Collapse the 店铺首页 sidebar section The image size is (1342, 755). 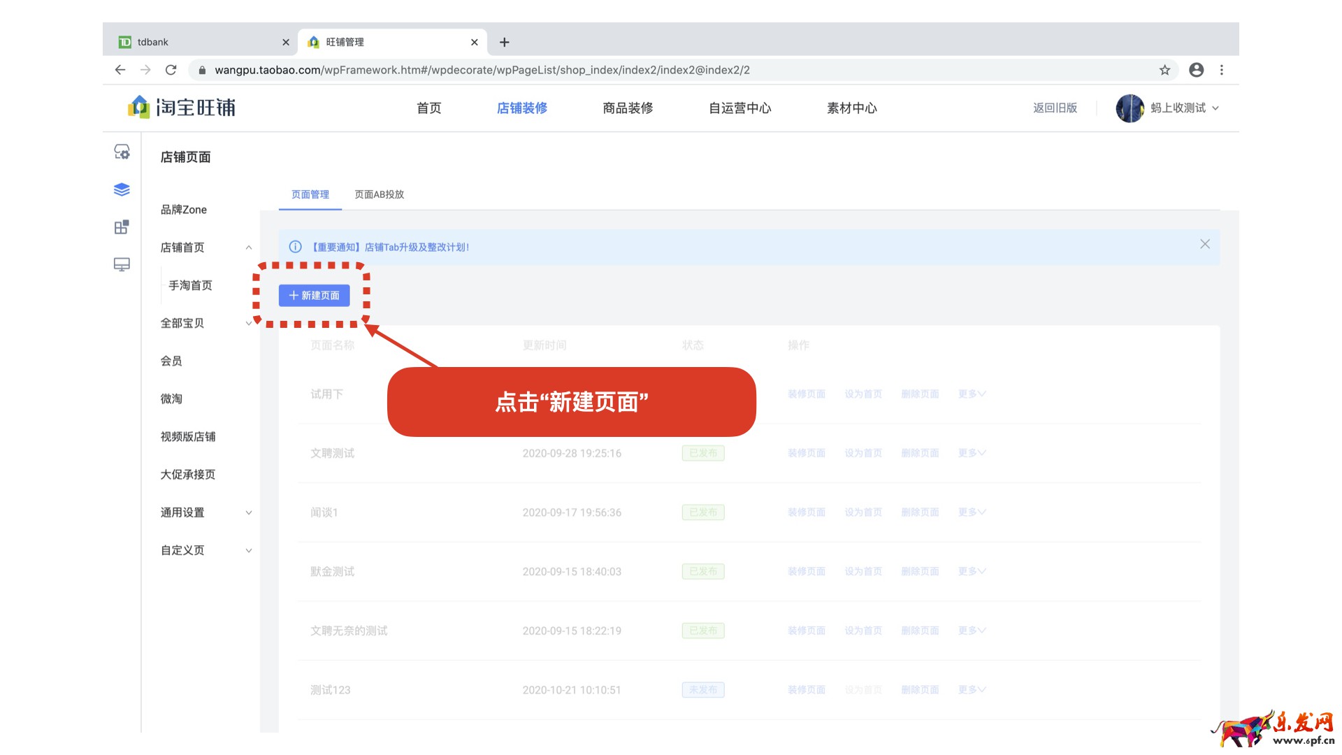(x=248, y=247)
